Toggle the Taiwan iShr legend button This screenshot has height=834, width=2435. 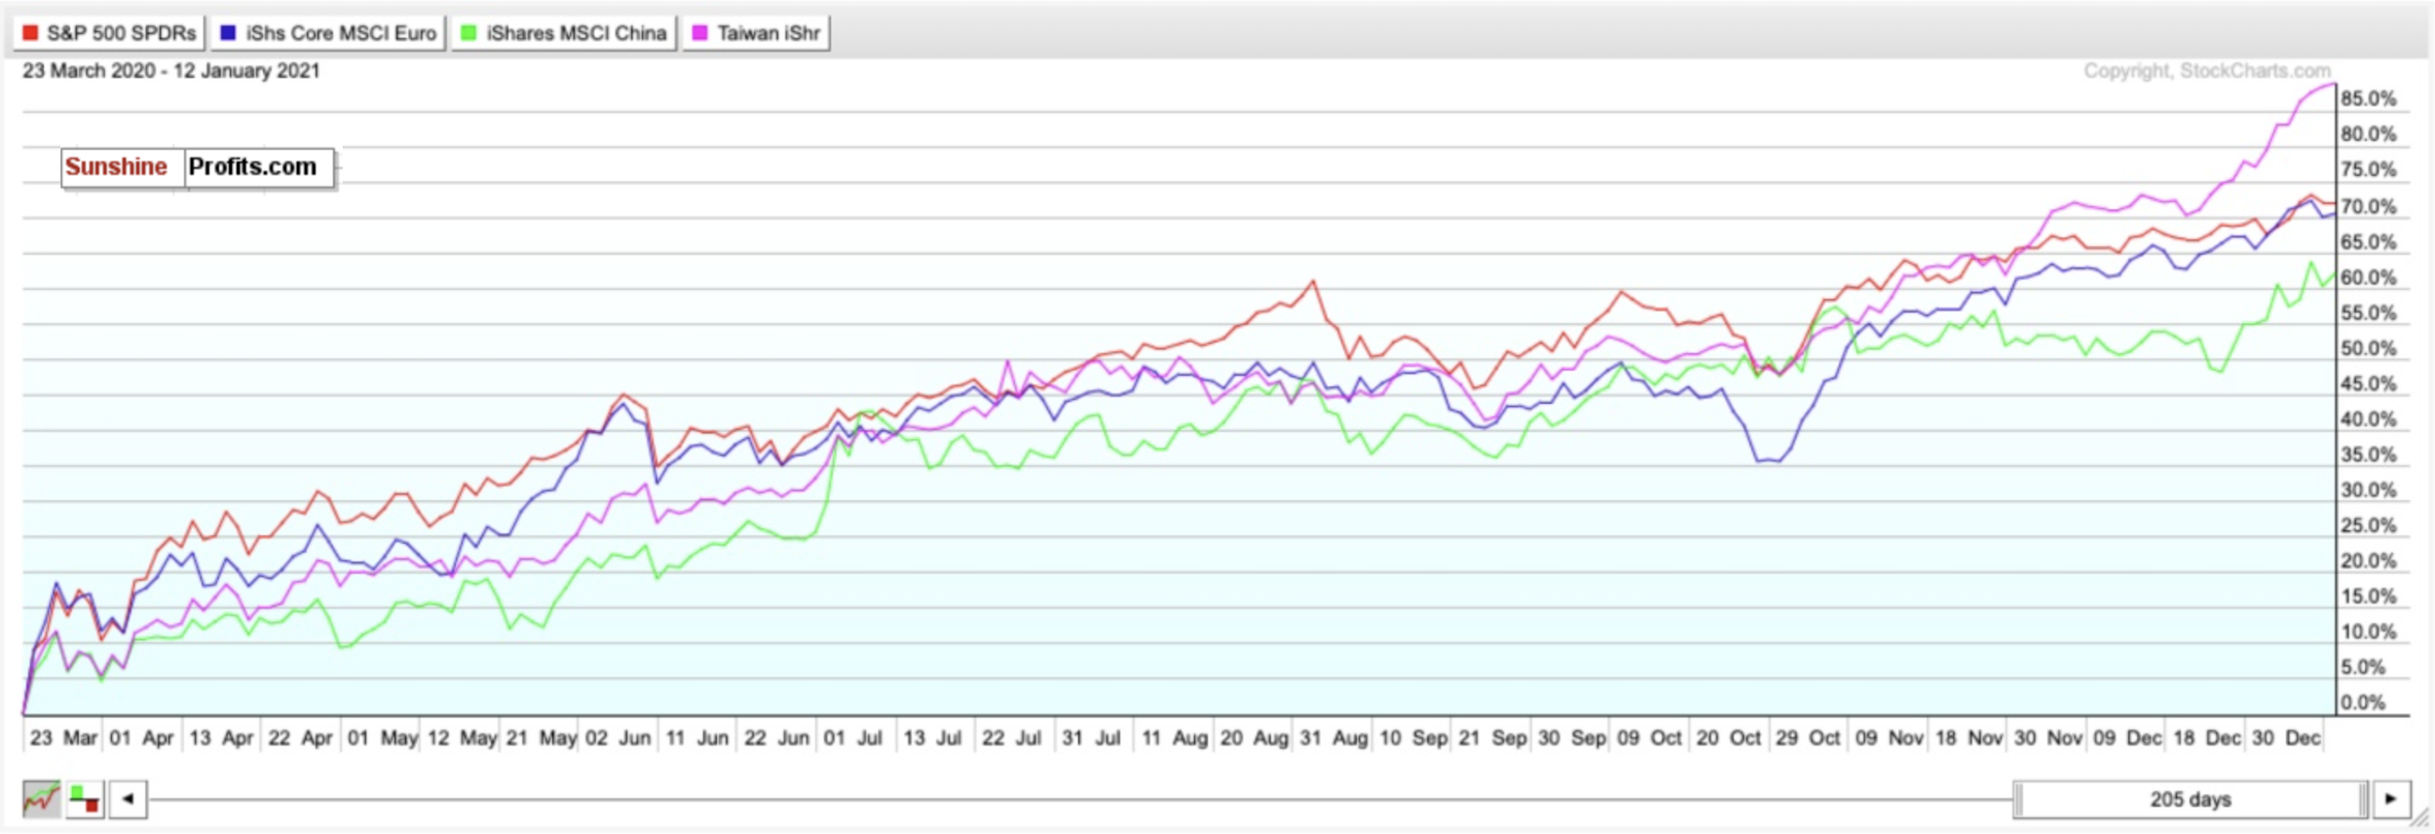point(756,33)
